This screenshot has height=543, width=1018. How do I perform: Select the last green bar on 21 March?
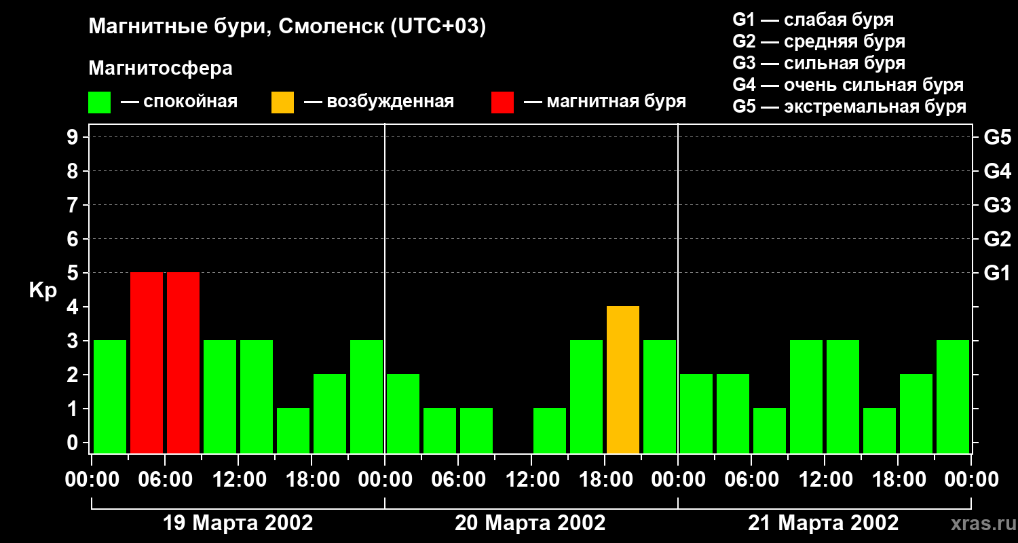(x=953, y=397)
